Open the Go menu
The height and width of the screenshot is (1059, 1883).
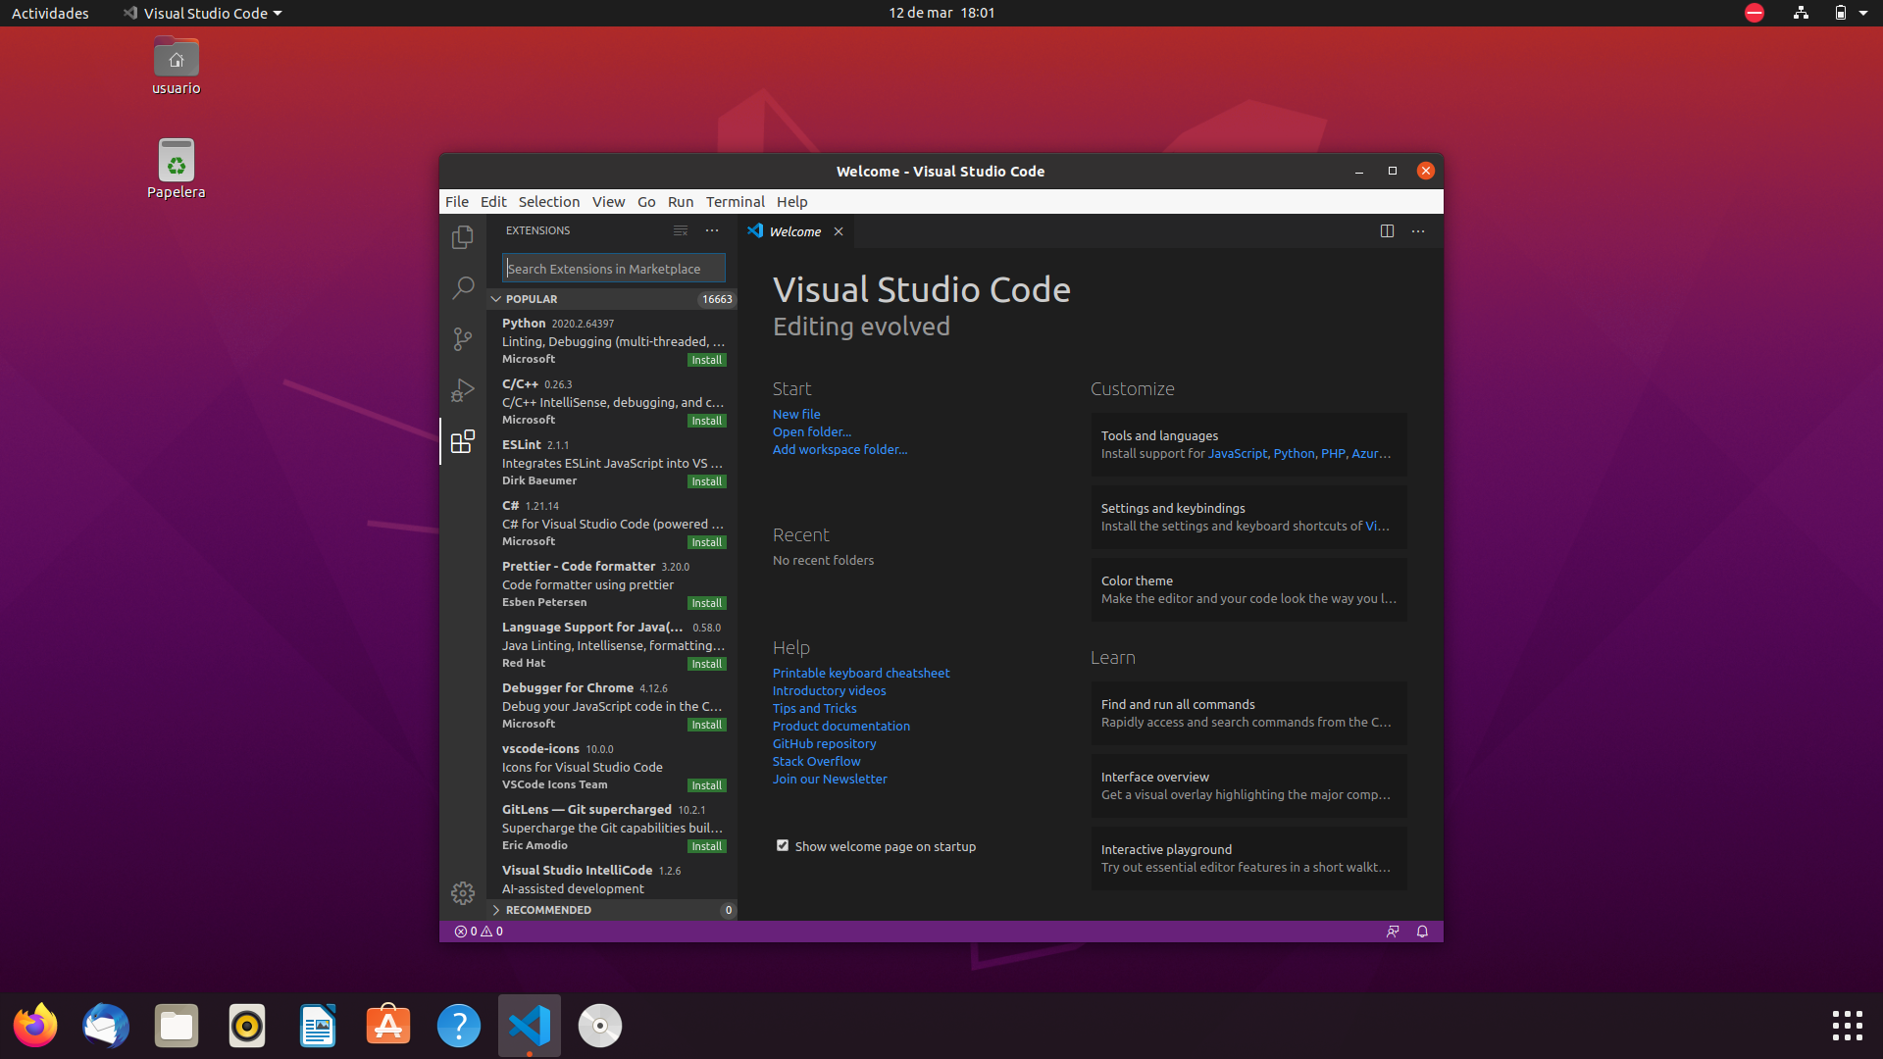646,202
